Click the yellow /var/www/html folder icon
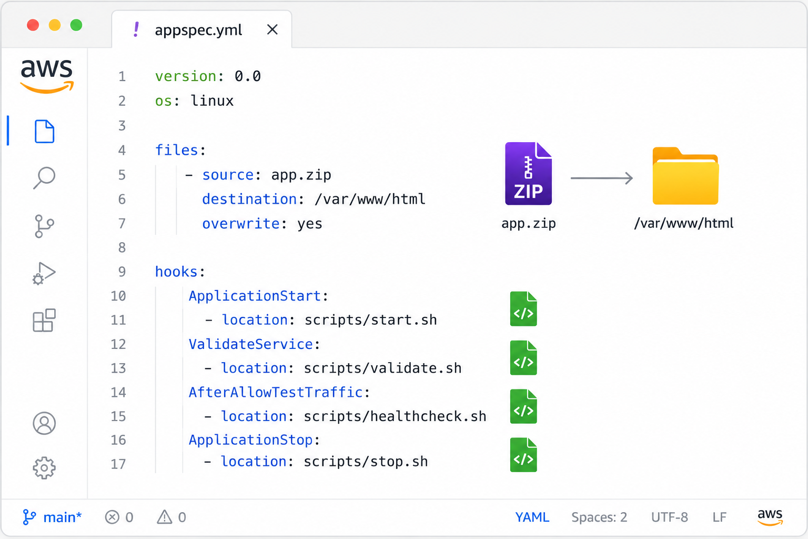Image resolution: width=808 pixels, height=539 pixels. coord(685,176)
